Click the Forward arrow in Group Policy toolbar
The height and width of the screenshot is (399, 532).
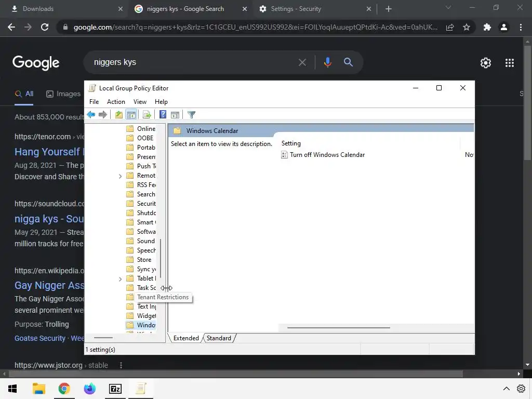point(103,115)
